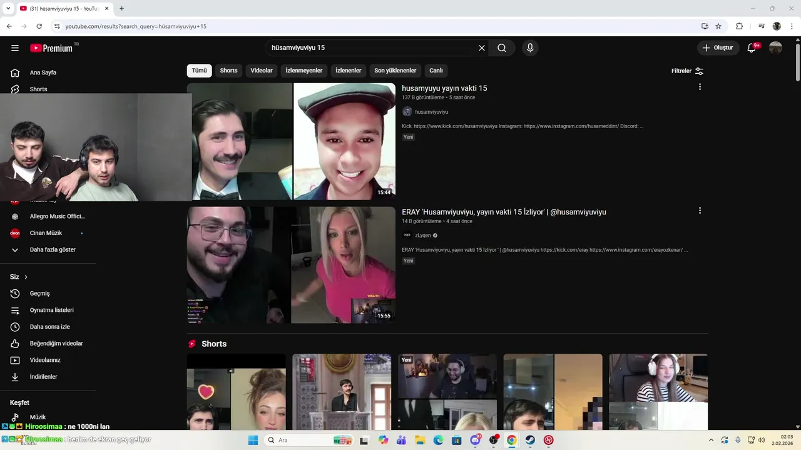
Task: Open video title husamyuyu yayın vakti 15
Action: click(x=444, y=89)
